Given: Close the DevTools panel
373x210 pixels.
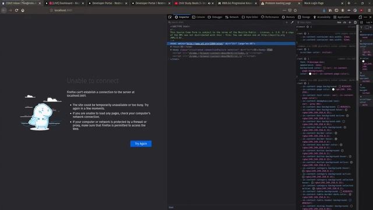Looking at the screenshot, I should pos(371,17).
